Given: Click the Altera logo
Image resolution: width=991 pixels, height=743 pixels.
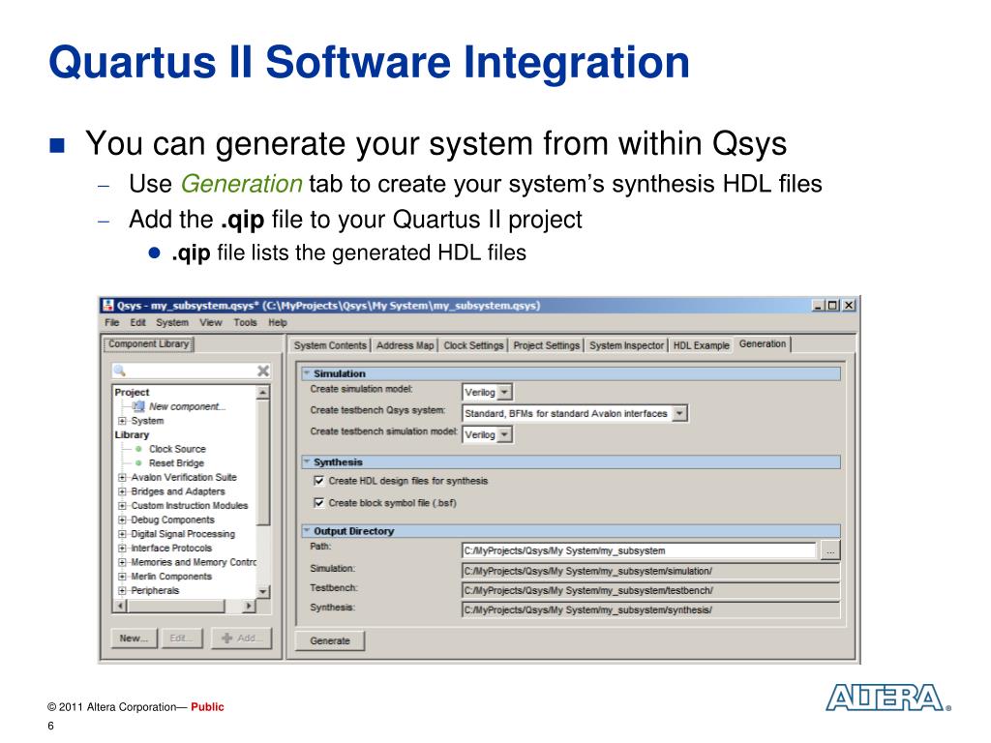Looking at the screenshot, I should 888,698.
